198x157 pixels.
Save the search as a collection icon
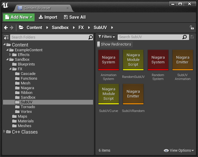click(192, 37)
